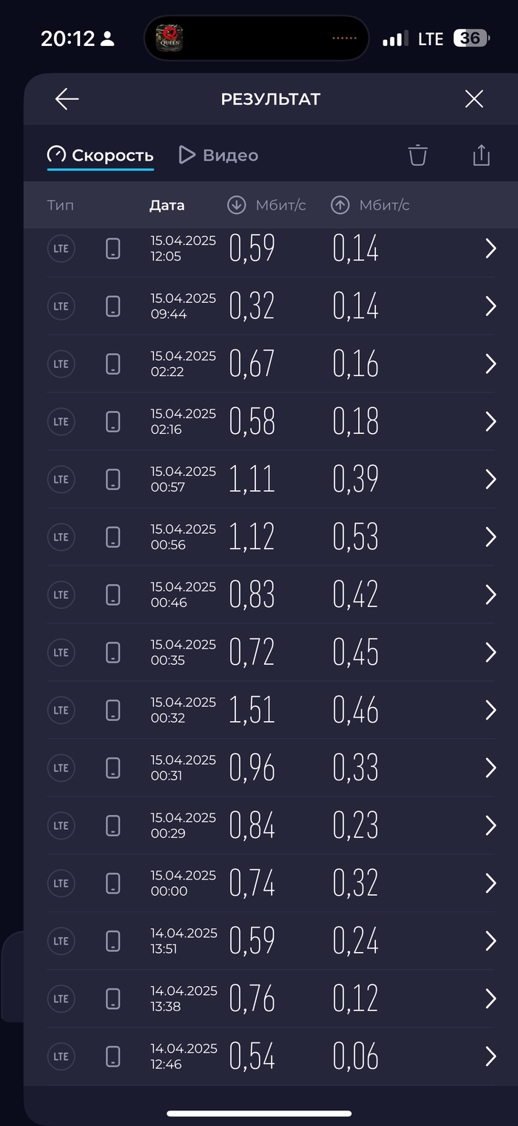Tap the home indicator bar
518x1126 pixels.
[x=259, y=1113]
